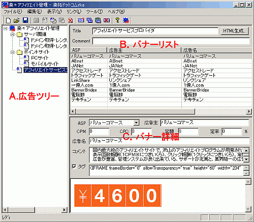This screenshot has width=254, height=222.
Task: Click the 定率 percentage field
Action: 232,132
